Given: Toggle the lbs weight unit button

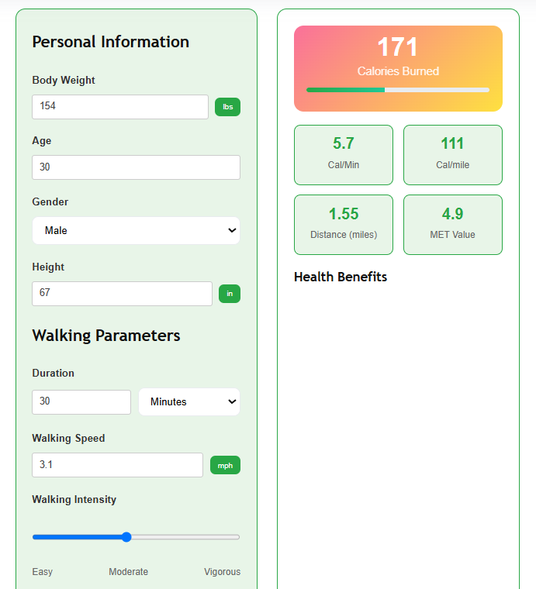Looking at the screenshot, I should [x=227, y=107].
